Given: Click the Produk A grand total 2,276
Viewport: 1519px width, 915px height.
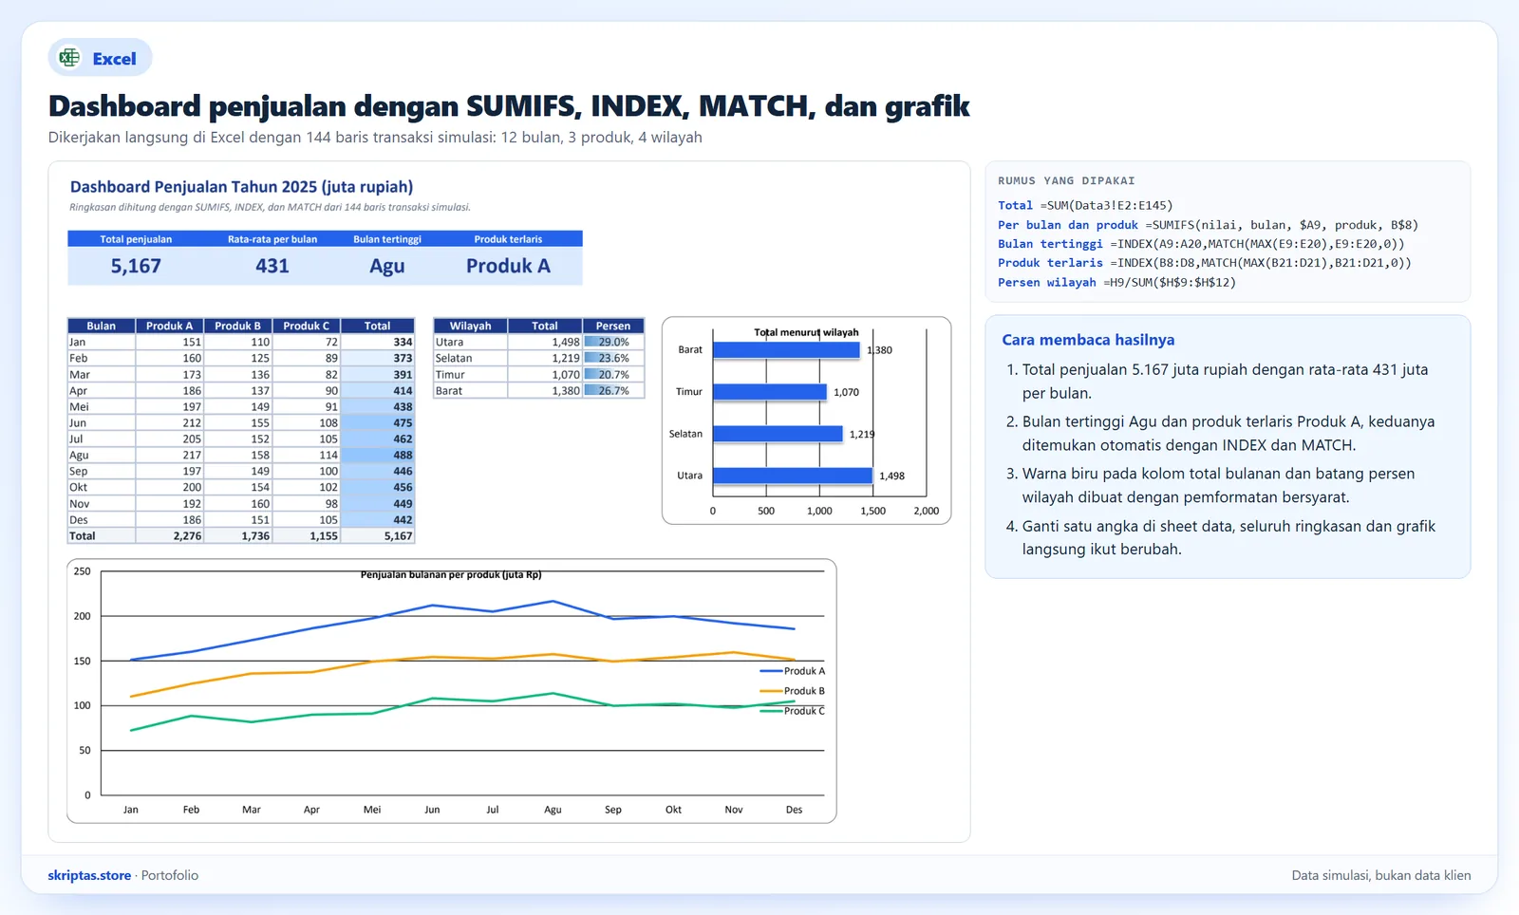Looking at the screenshot, I should pos(170,535).
